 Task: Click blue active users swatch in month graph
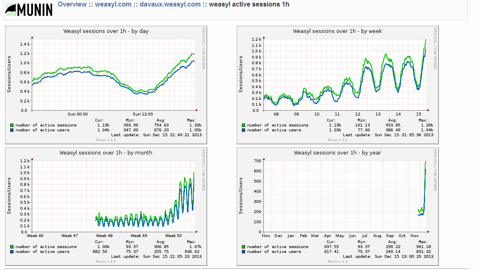[x=12, y=252]
